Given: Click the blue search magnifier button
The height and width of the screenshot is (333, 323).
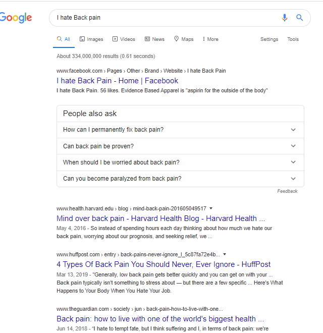Looking at the screenshot, I should point(300,18).
